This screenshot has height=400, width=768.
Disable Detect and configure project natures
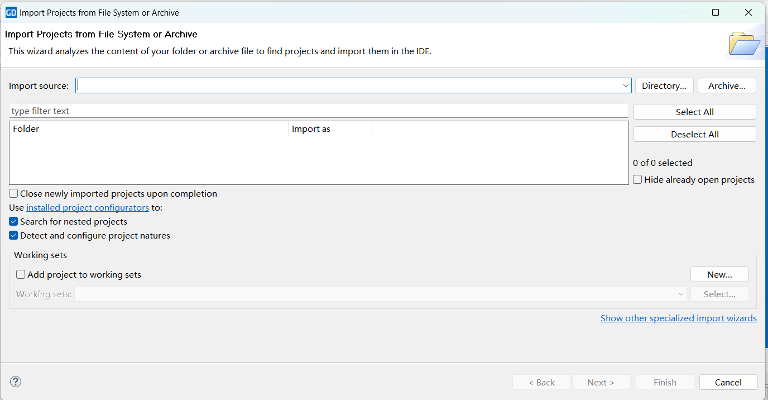coord(14,236)
